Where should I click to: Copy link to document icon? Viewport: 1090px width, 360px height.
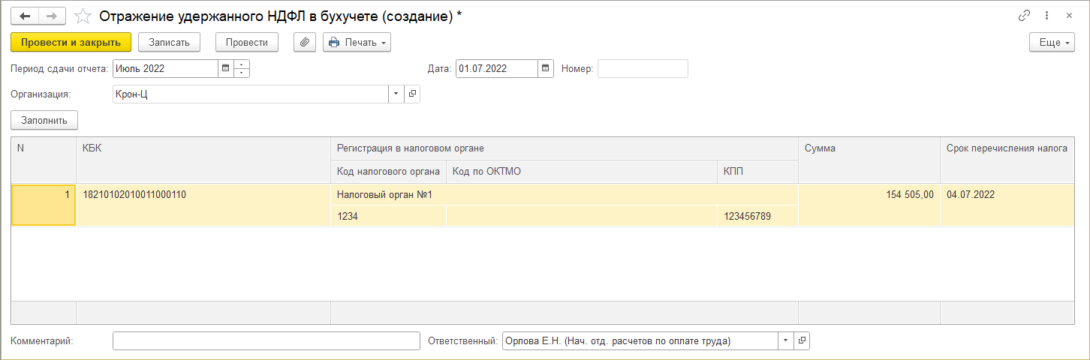[1024, 16]
